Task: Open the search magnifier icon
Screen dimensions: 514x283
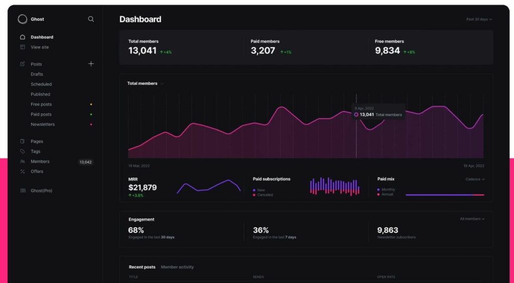Action: 91,20
